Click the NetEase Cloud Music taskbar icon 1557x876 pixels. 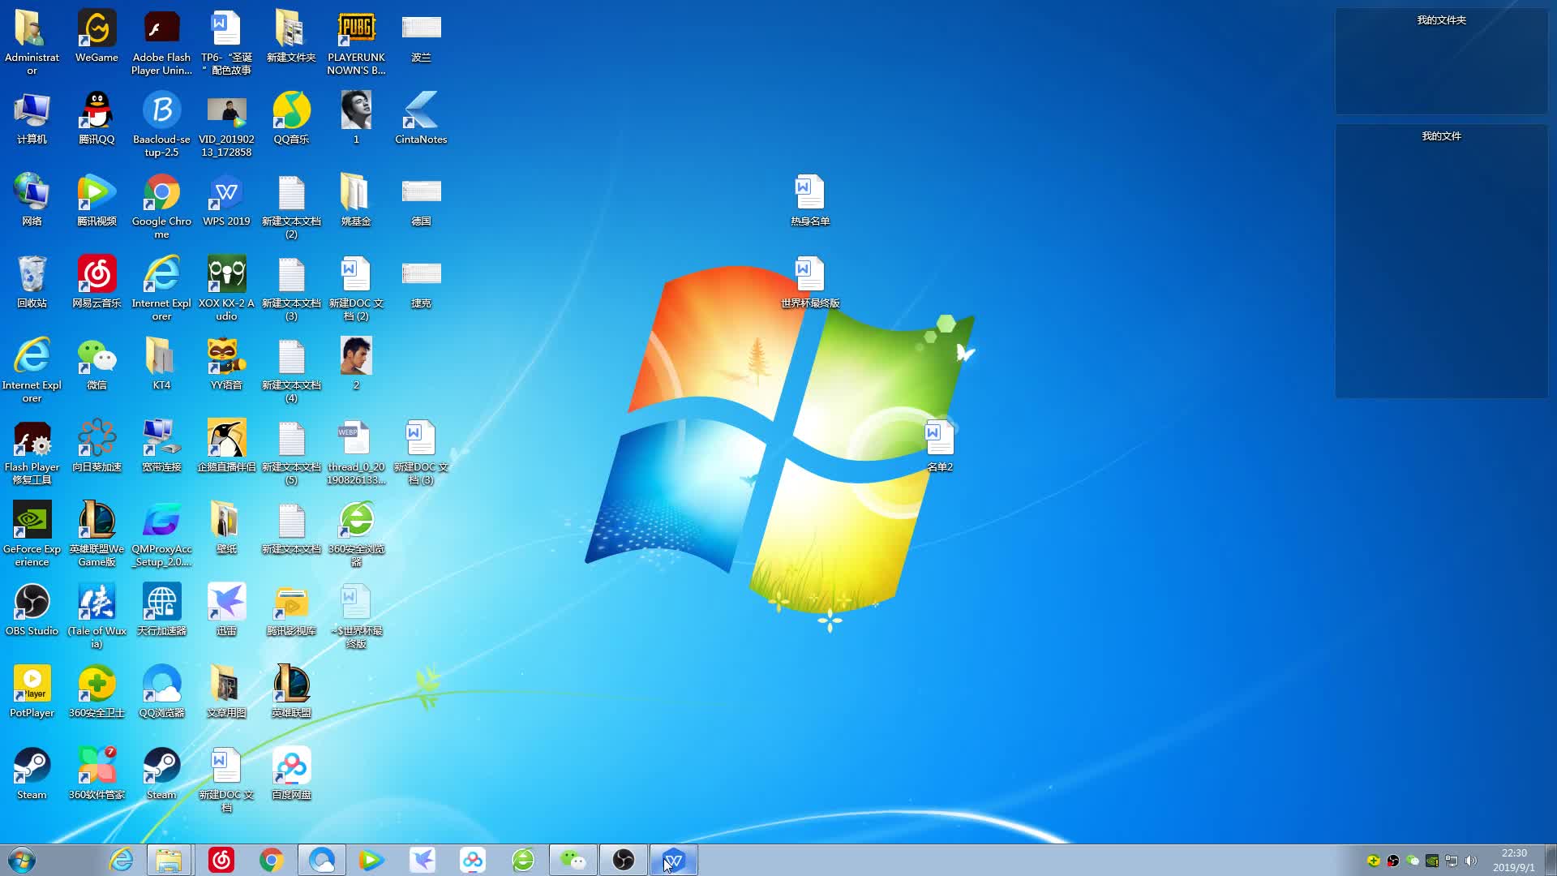point(221,860)
